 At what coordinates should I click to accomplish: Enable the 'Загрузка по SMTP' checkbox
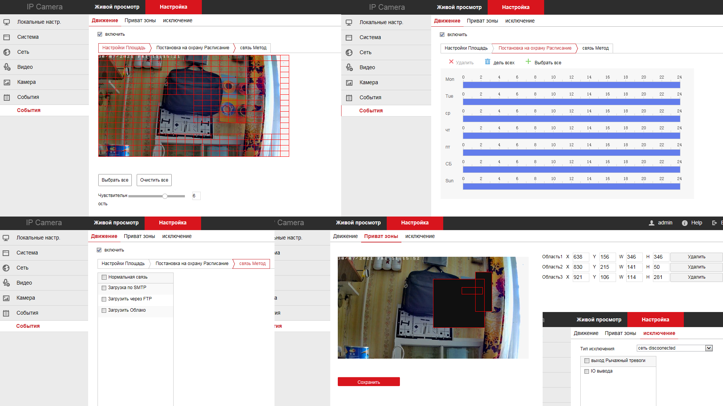[x=104, y=288]
